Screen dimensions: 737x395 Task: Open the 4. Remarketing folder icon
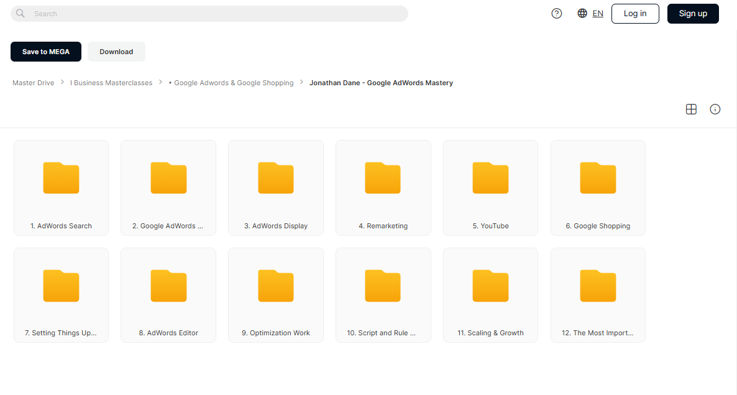(x=383, y=178)
